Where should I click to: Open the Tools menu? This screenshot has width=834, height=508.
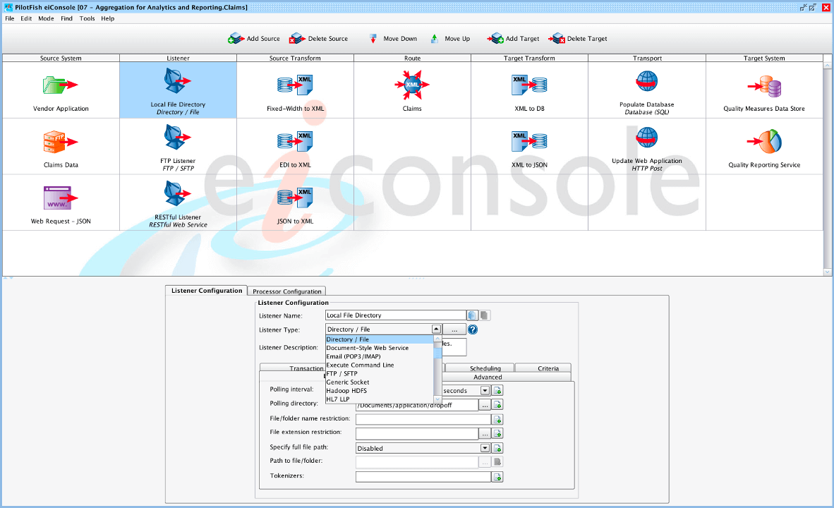tap(87, 18)
